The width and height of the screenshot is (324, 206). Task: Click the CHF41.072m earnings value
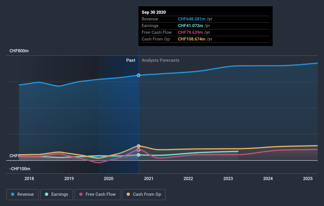(191, 26)
